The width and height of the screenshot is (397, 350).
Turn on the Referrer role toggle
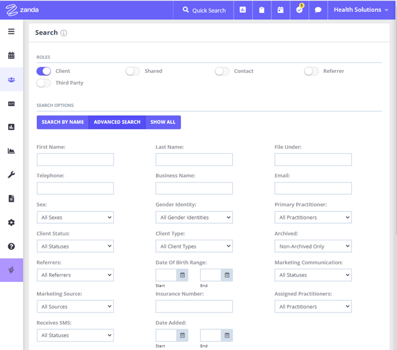pyautogui.click(x=311, y=71)
